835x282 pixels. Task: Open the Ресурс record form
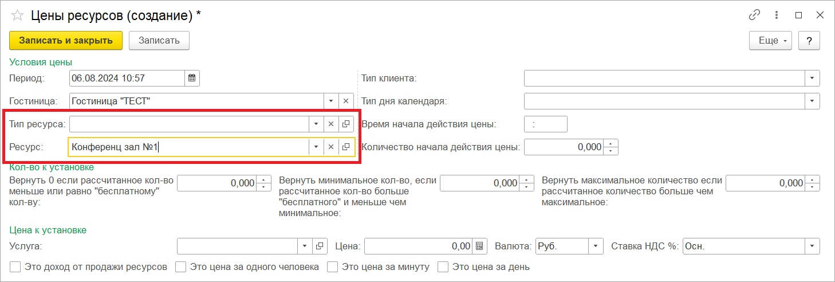point(346,147)
